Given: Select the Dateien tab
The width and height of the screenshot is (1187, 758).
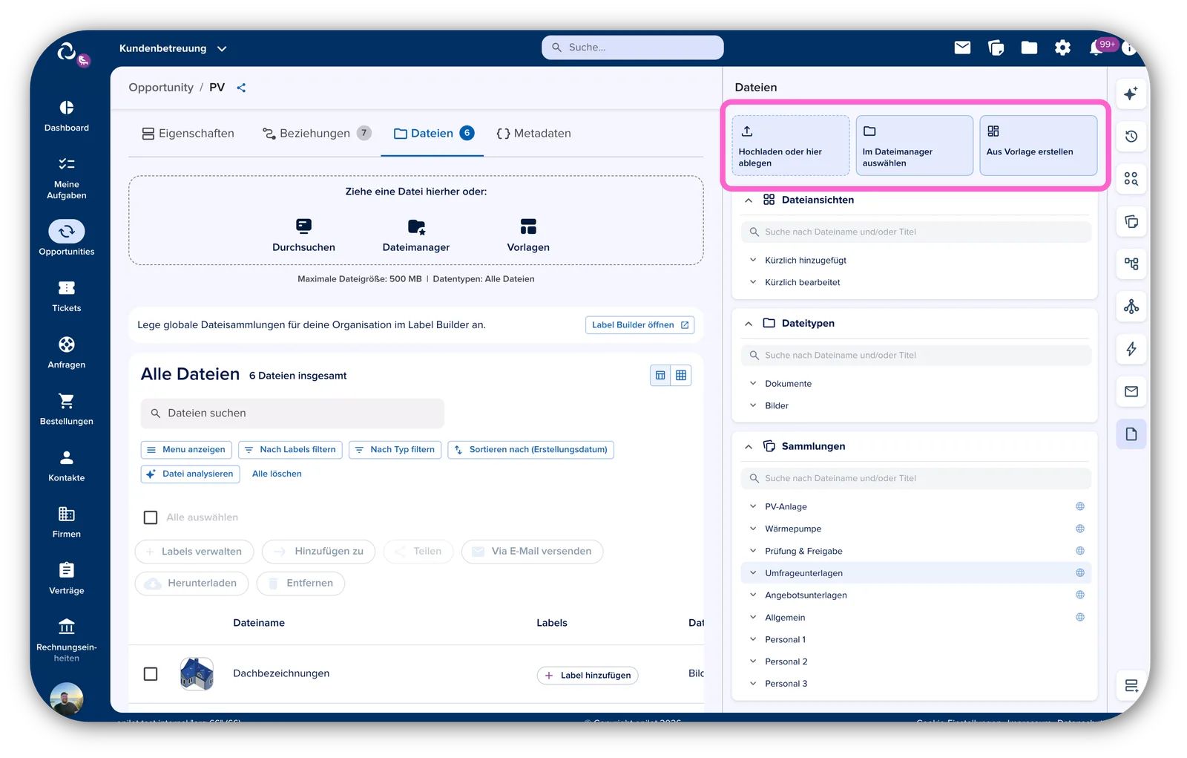Looking at the screenshot, I should click(x=433, y=134).
